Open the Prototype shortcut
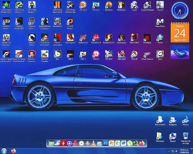Image resolution: width=193 pixels, height=154 pixels. point(147,39)
